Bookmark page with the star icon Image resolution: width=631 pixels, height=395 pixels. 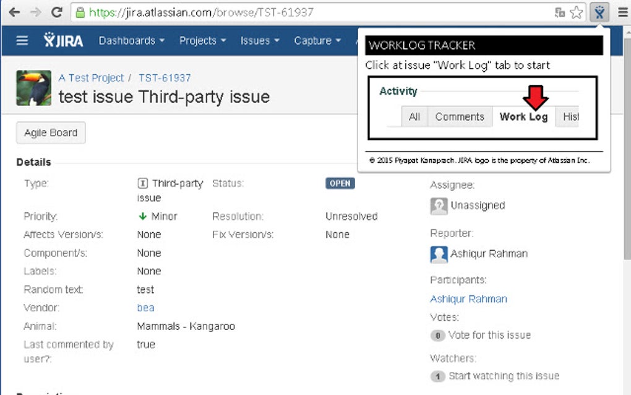pyautogui.click(x=577, y=12)
